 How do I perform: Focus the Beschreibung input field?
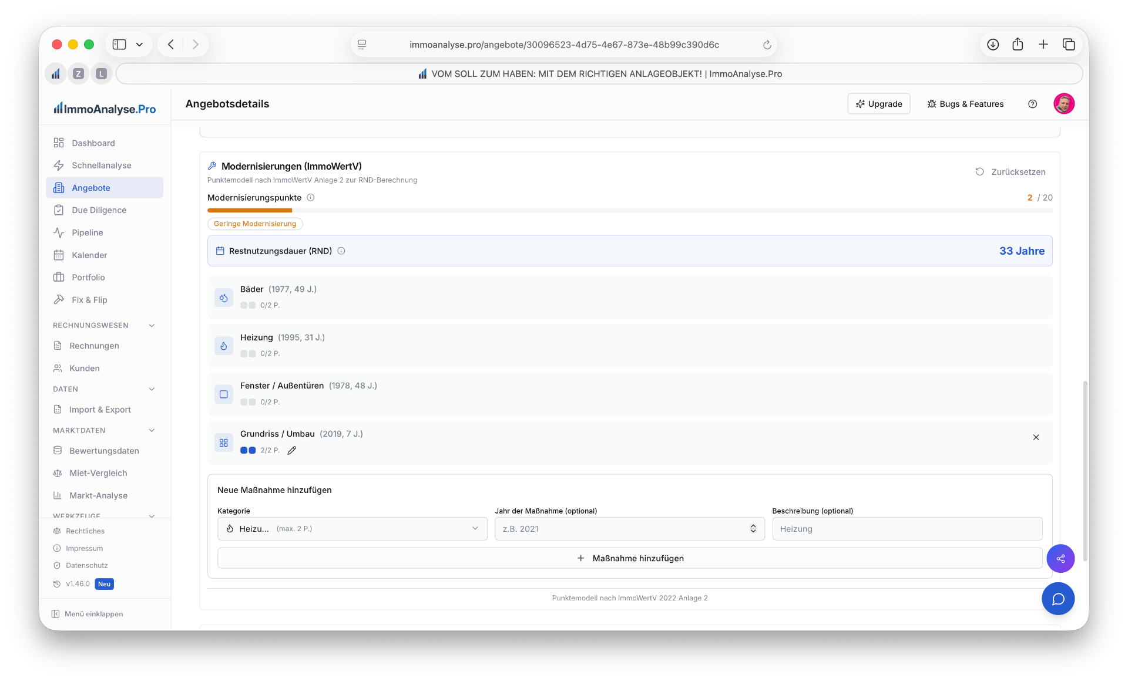(907, 529)
